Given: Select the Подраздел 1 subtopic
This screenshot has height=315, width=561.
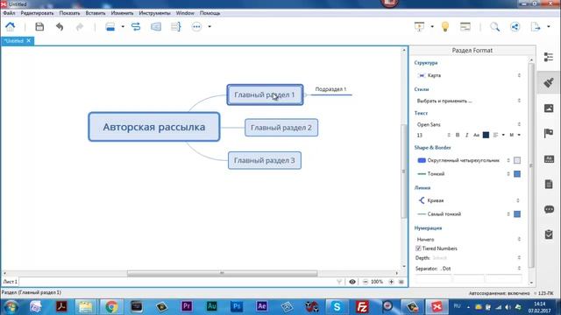Looking at the screenshot, I should pyautogui.click(x=330, y=89).
